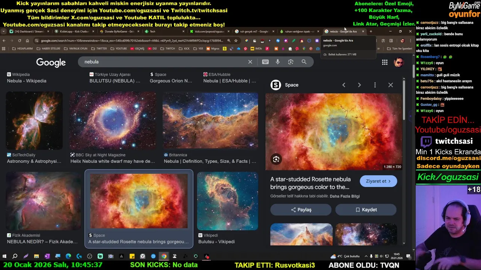Click the home button in Chrome toolbar
The image size is (481, 270).
pos(27,40)
